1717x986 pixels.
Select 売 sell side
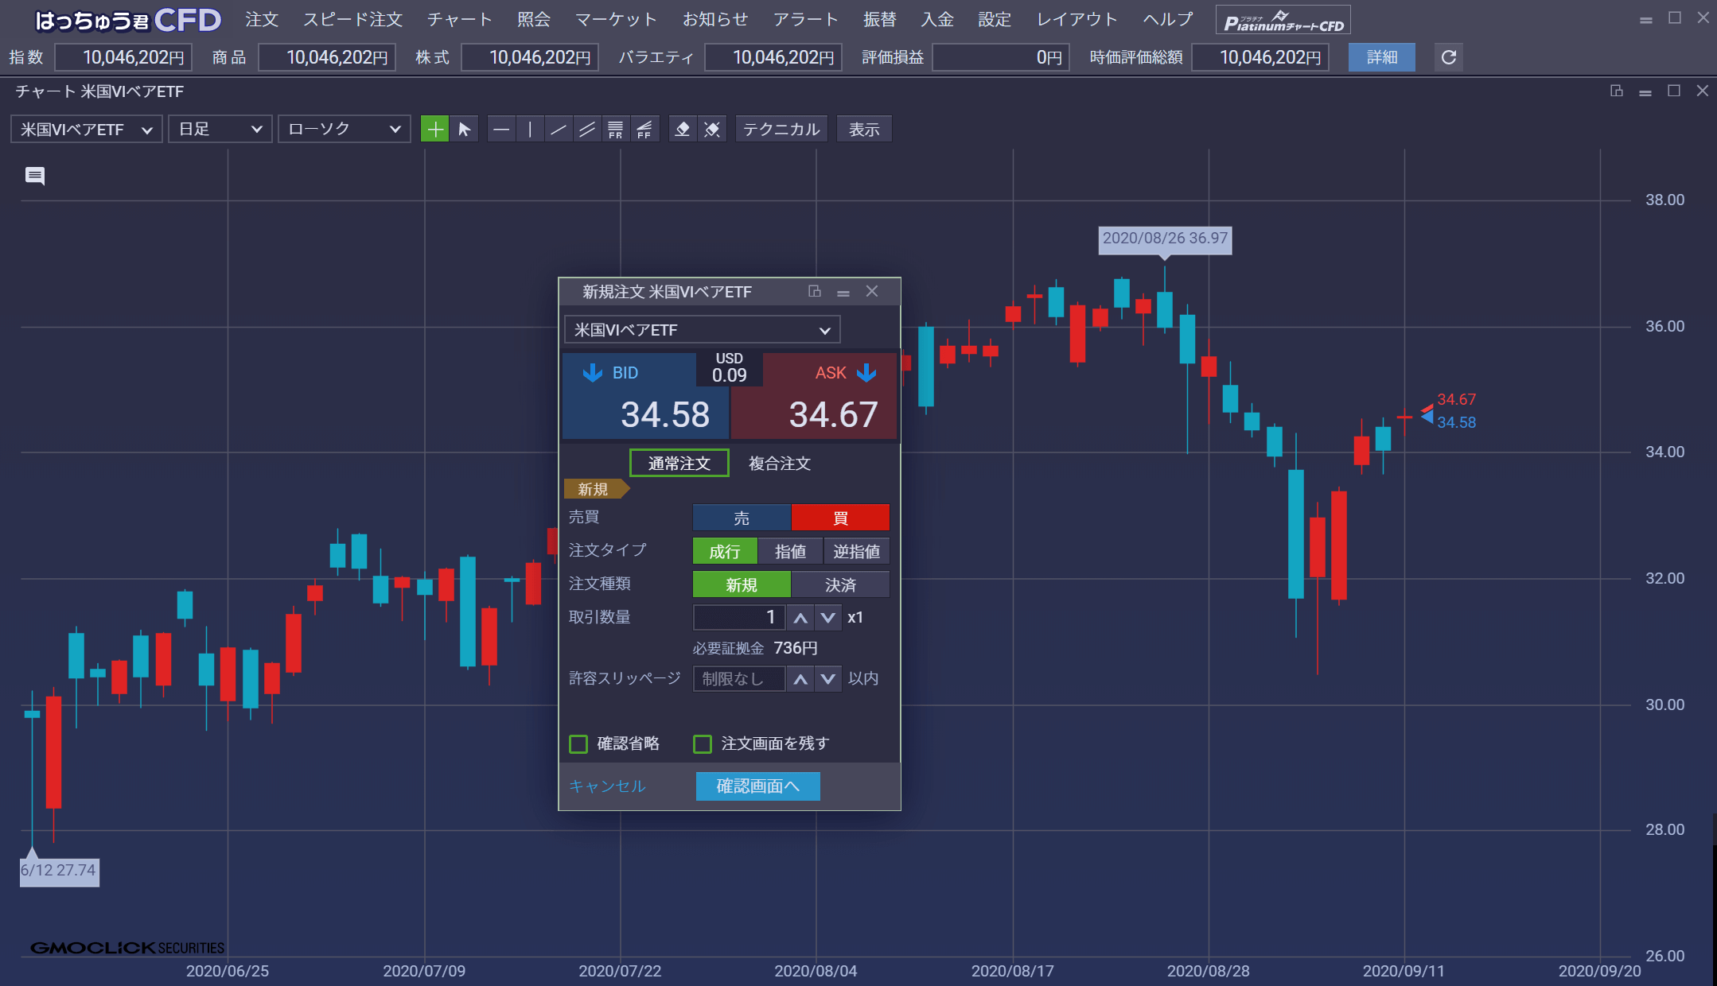click(x=742, y=518)
